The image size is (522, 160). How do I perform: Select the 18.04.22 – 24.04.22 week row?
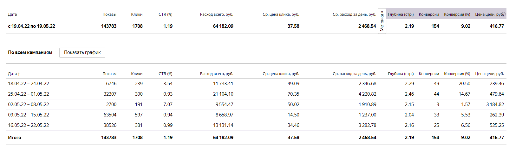[29, 84]
